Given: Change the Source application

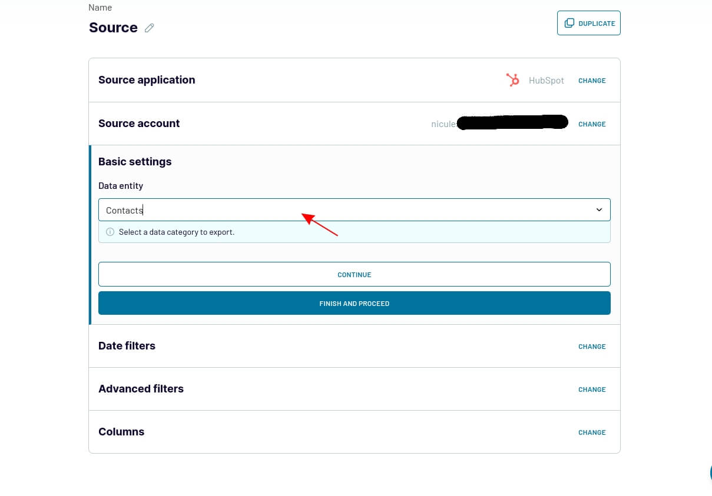Looking at the screenshot, I should pyautogui.click(x=592, y=81).
